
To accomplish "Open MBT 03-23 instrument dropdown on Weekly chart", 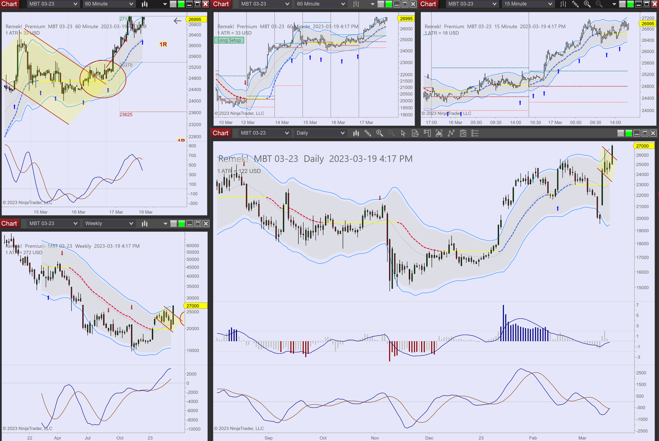I will click(53, 224).
